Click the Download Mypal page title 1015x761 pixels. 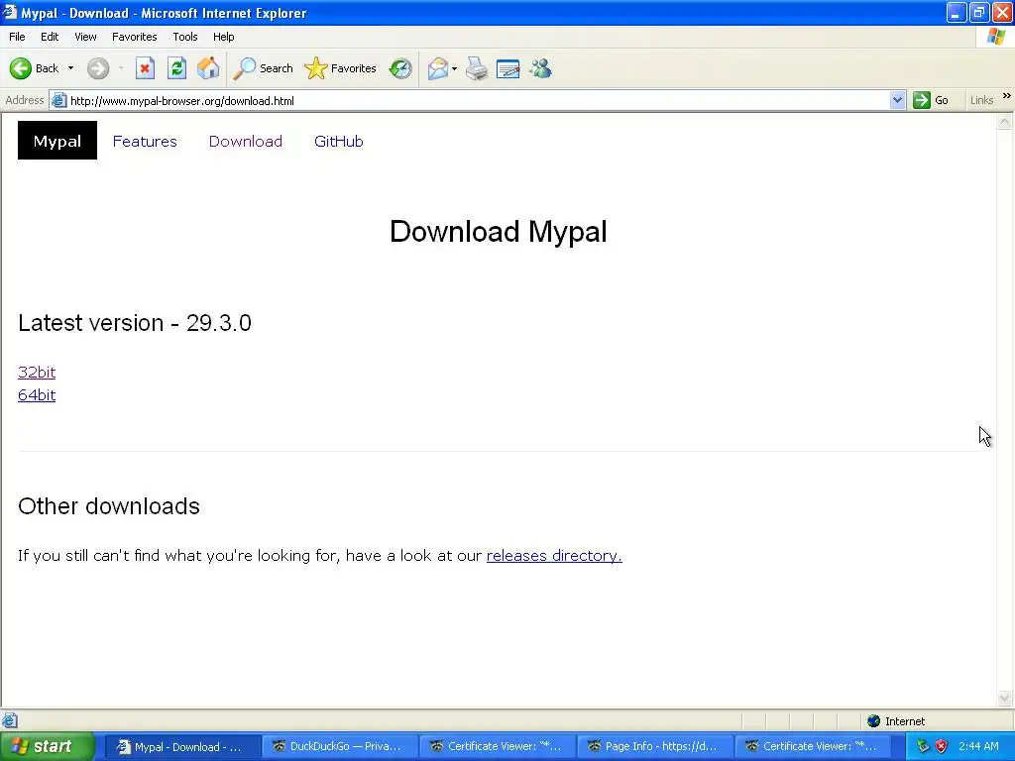[499, 231]
